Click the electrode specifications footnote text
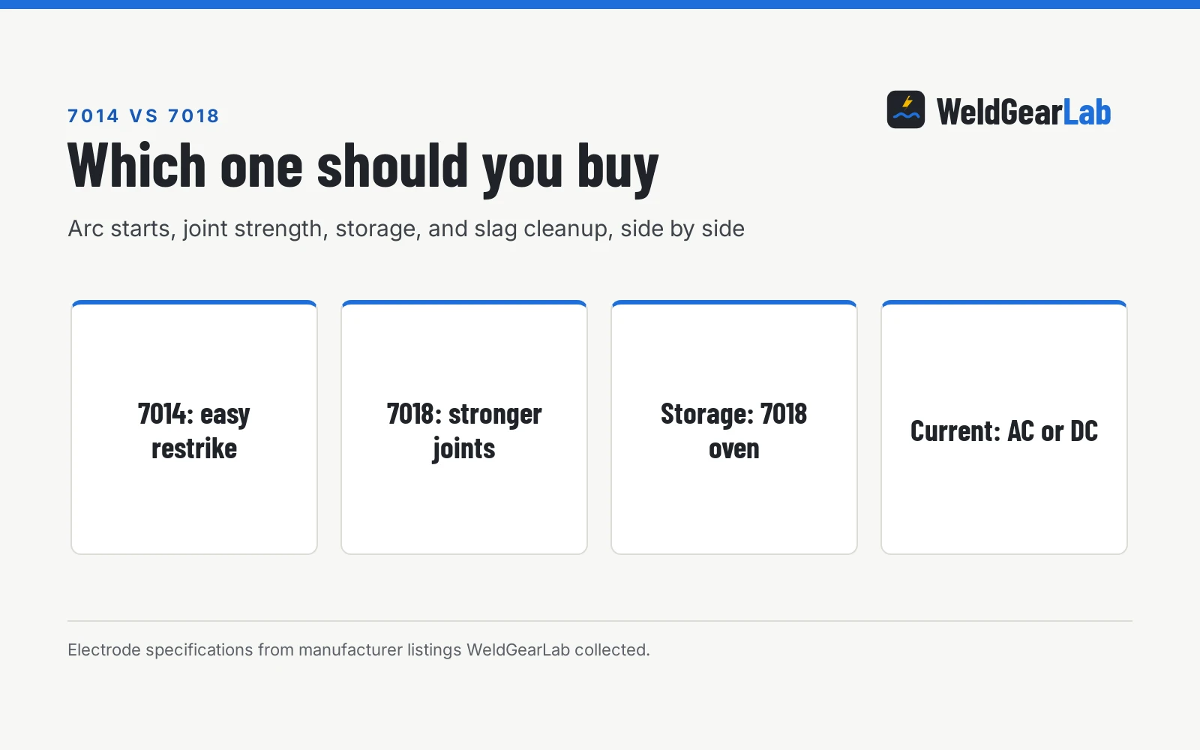1200x750 pixels. (358, 649)
